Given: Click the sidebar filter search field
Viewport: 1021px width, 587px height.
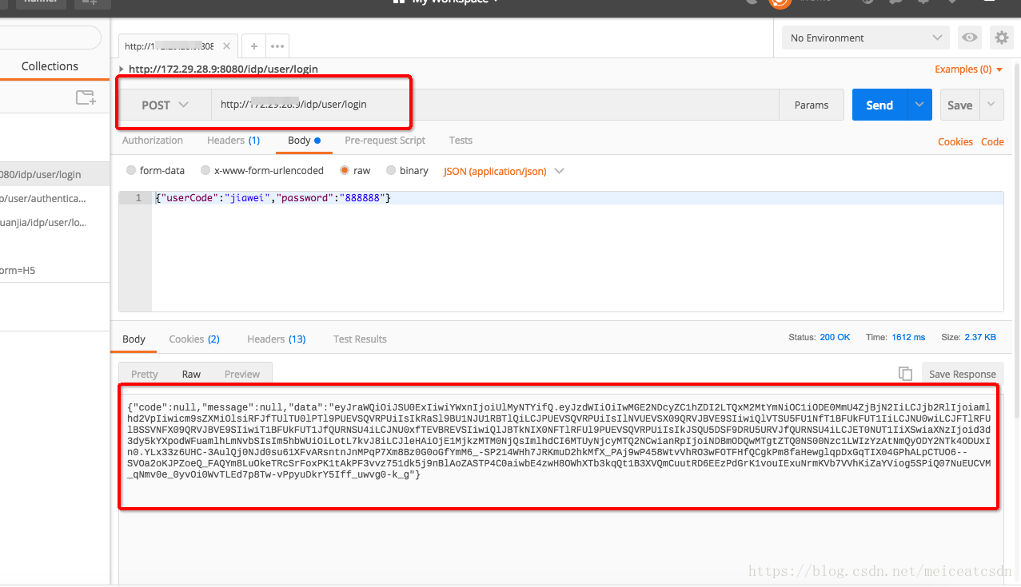Looking at the screenshot, I should [50, 38].
